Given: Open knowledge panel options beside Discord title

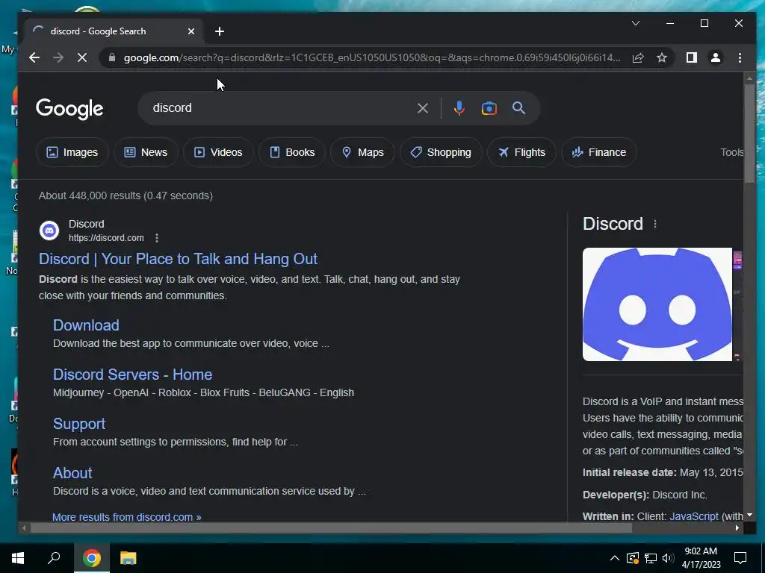Looking at the screenshot, I should click(654, 224).
